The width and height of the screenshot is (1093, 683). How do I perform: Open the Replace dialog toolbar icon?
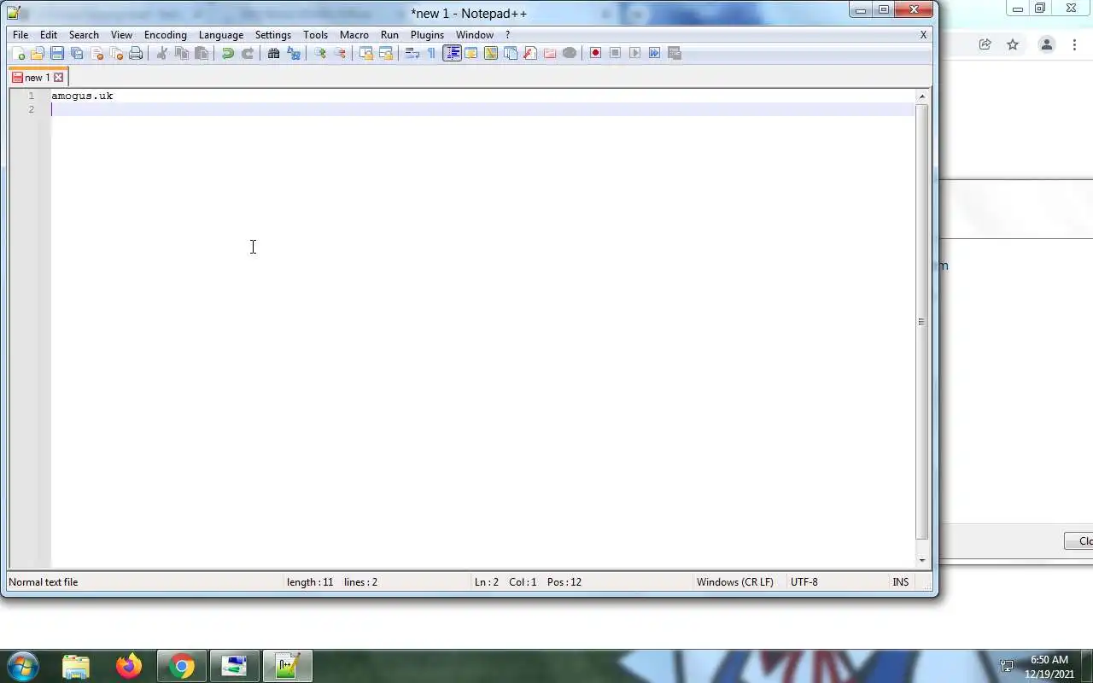(x=294, y=53)
